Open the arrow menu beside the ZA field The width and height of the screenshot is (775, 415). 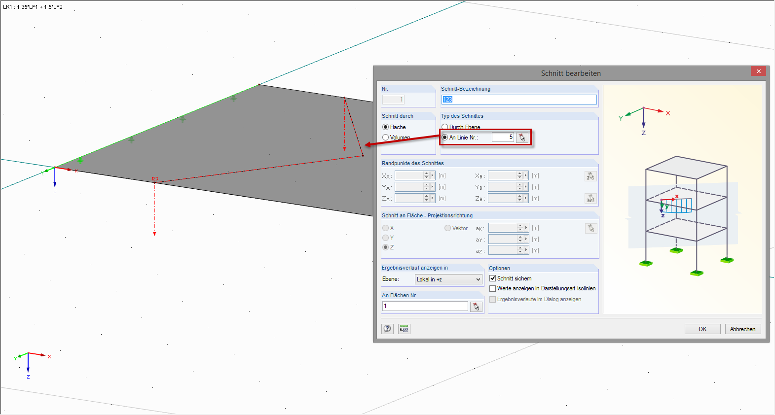tap(433, 198)
